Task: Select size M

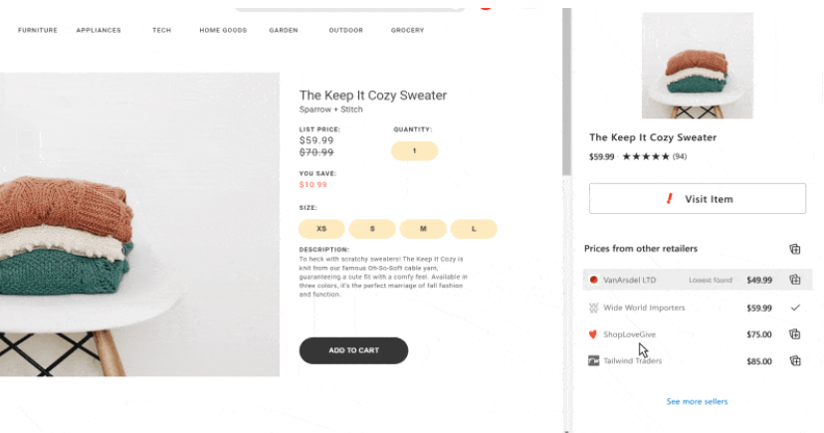Action: pos(423,229)
